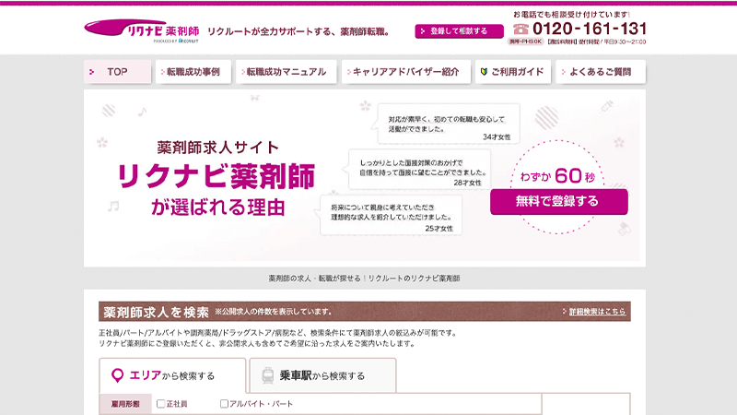The image size is (737, 415).
Task: Click the map pin icon on エリア tab
Action: coord(117,375)
